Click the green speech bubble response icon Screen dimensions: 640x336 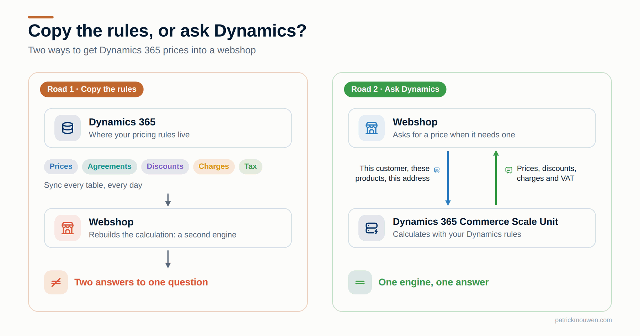(x=509, y=170)
